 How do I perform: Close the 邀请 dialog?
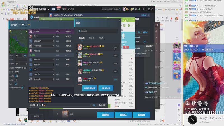click(x=120, y=20)
